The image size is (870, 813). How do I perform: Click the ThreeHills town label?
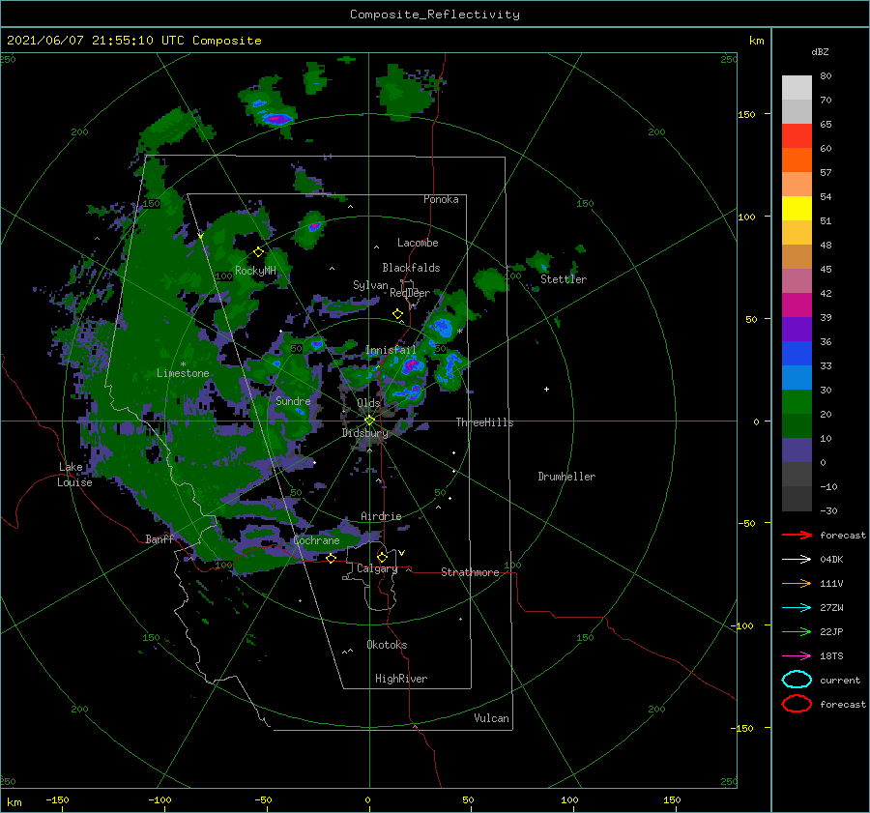pos(484,422)
